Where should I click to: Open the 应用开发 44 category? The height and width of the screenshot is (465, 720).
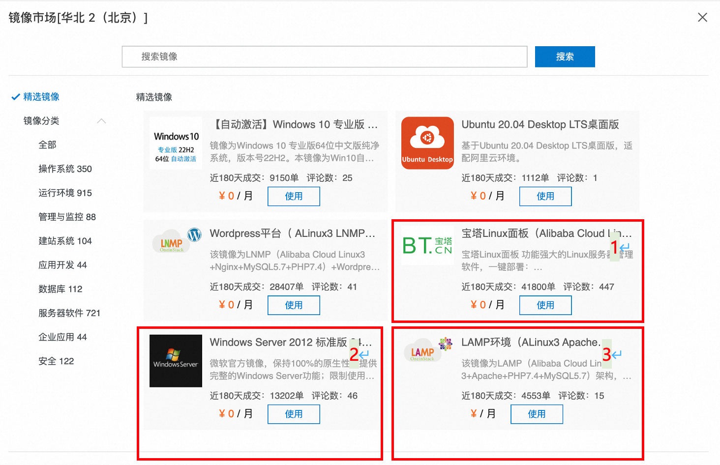(62, 265)
